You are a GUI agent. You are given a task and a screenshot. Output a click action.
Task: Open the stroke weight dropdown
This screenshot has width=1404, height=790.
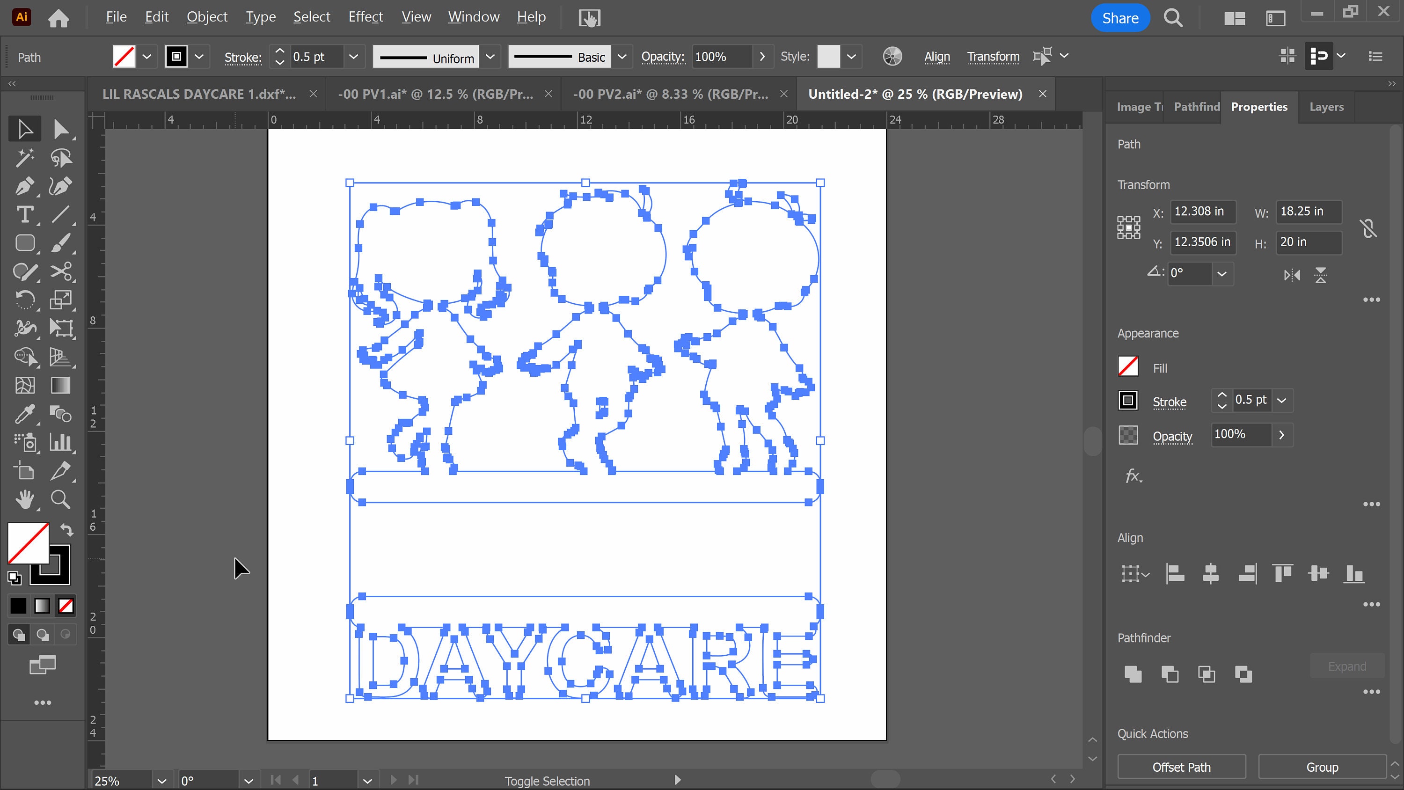(354, 56)
